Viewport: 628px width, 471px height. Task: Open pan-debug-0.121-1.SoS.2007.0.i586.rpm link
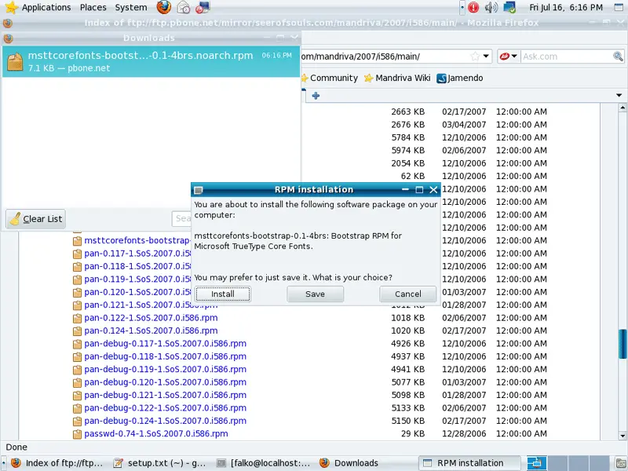(x=165, y=395)
